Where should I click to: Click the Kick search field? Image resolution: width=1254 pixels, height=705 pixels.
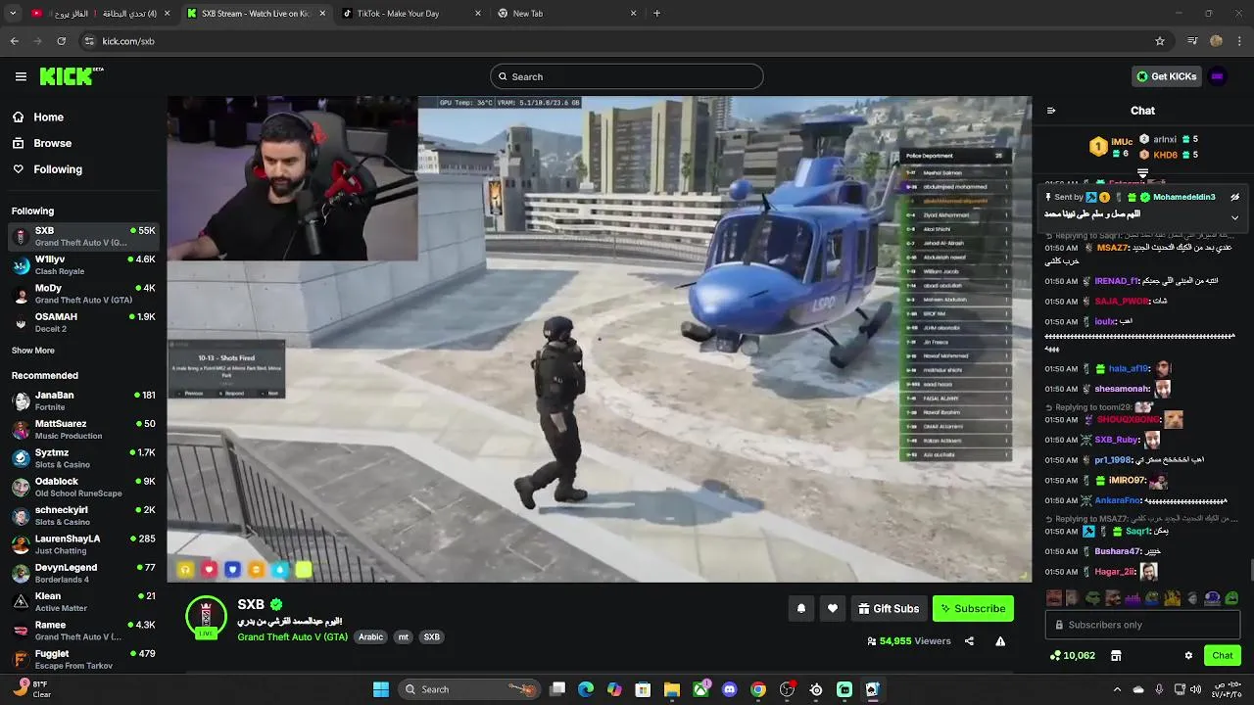point(627,76)
